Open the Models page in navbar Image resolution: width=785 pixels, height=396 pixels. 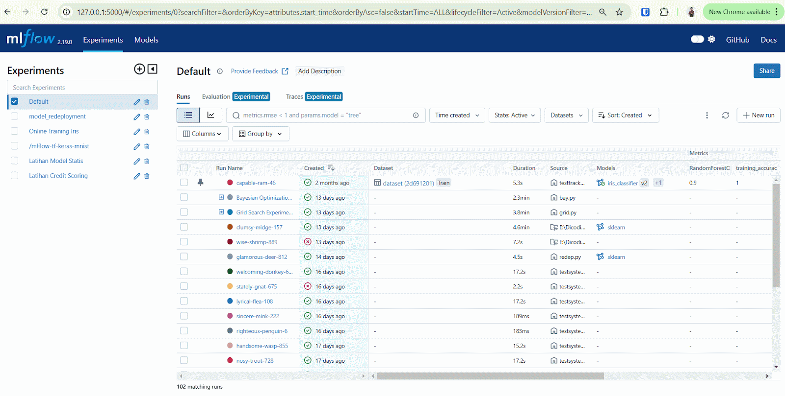point(146,40)
